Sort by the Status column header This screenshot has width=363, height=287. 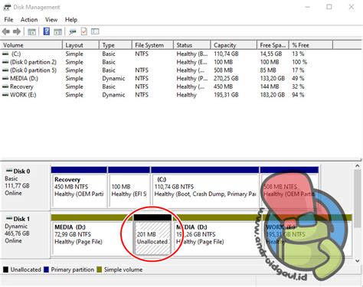click(x=192, y=45)
